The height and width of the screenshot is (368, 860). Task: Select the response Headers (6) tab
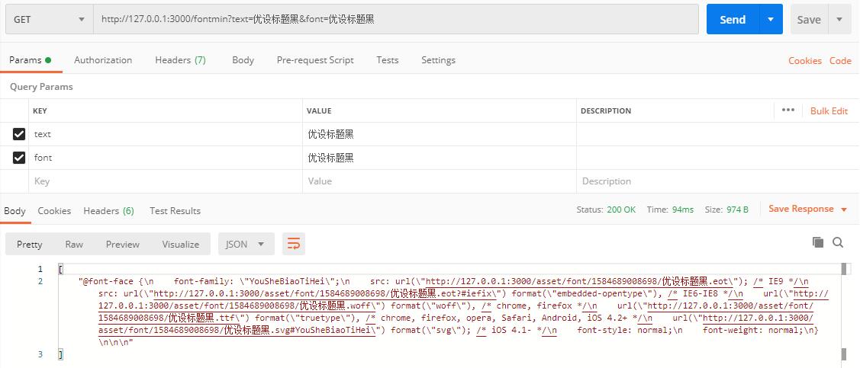[x=108, y=211]
